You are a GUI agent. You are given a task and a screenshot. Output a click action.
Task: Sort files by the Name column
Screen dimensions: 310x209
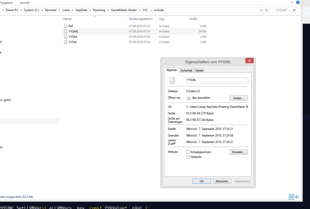(67, 19)
